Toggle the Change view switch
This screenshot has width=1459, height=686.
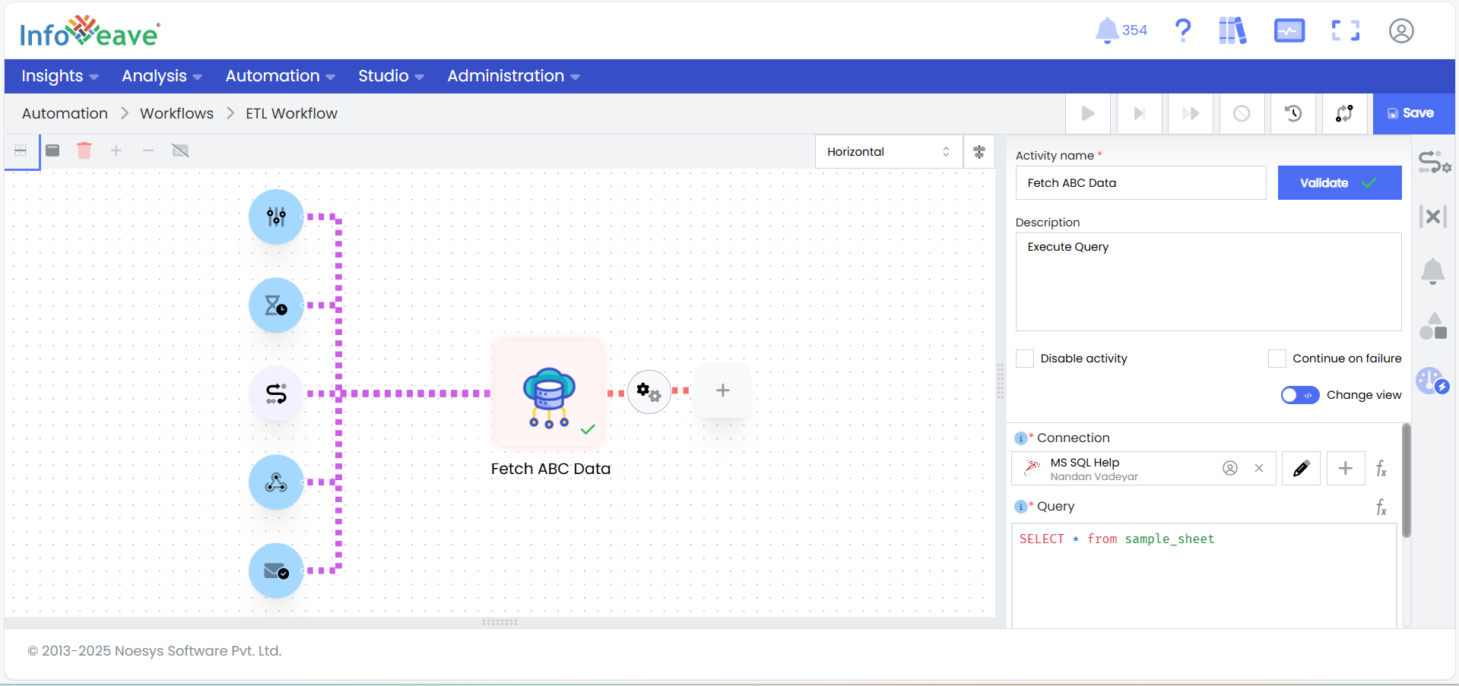pyautogui.click(x=1299, y=395)
